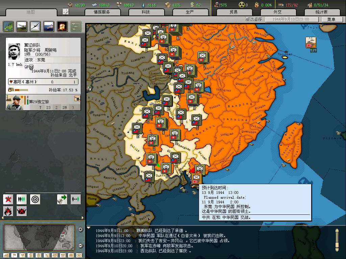Toggle the crossed-out fire button

(8, 211)
